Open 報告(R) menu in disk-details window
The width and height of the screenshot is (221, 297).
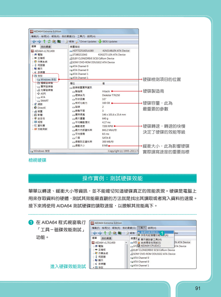[x=55, y=36]
